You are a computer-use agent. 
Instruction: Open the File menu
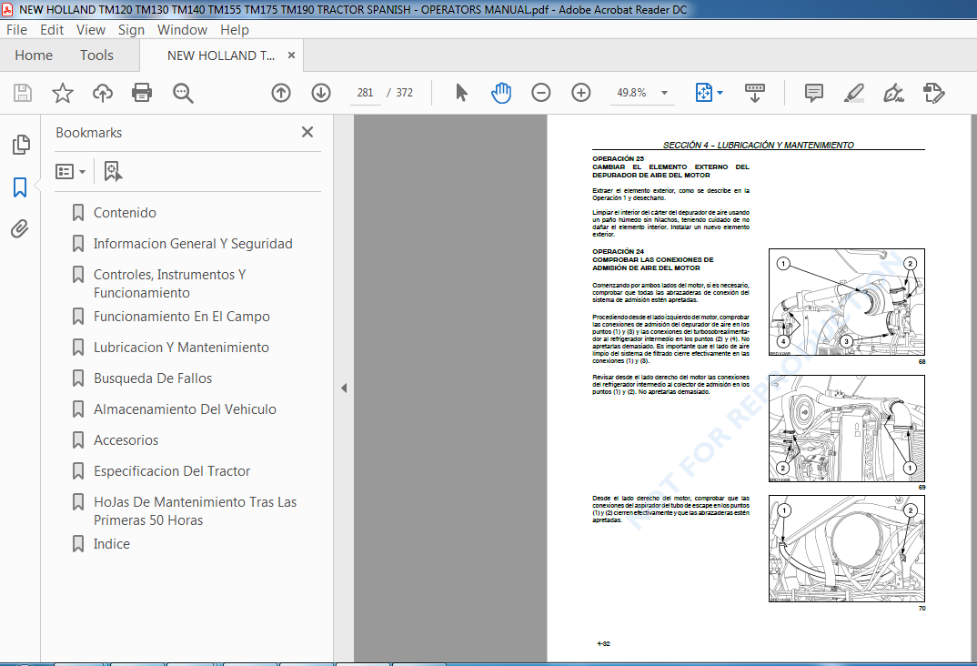pos(16,29)
